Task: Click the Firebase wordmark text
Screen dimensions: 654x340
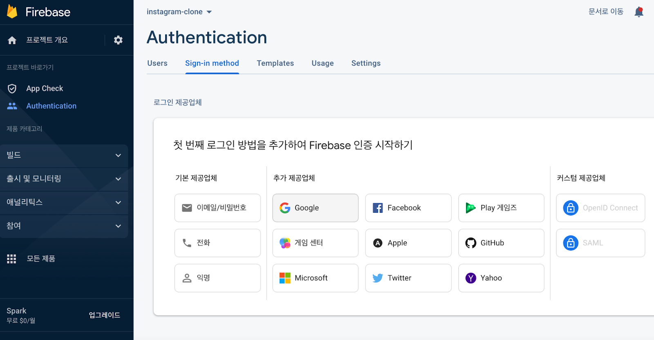Action: [x=48, y=12]
